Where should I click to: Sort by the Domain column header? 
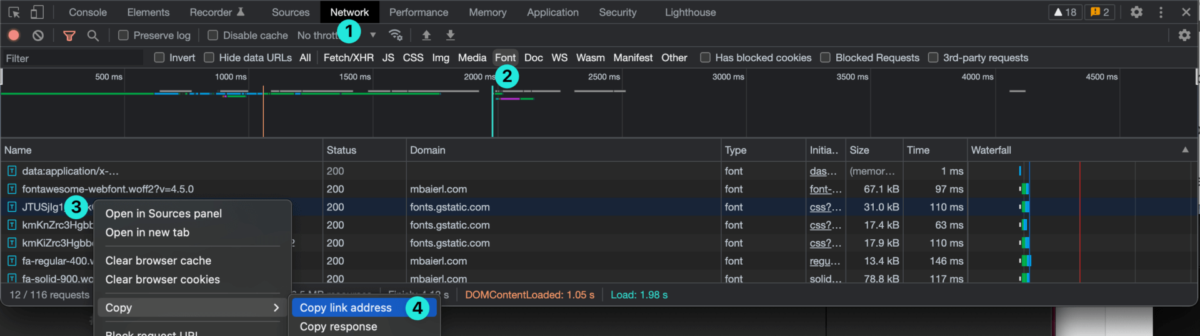coord(563,150)
